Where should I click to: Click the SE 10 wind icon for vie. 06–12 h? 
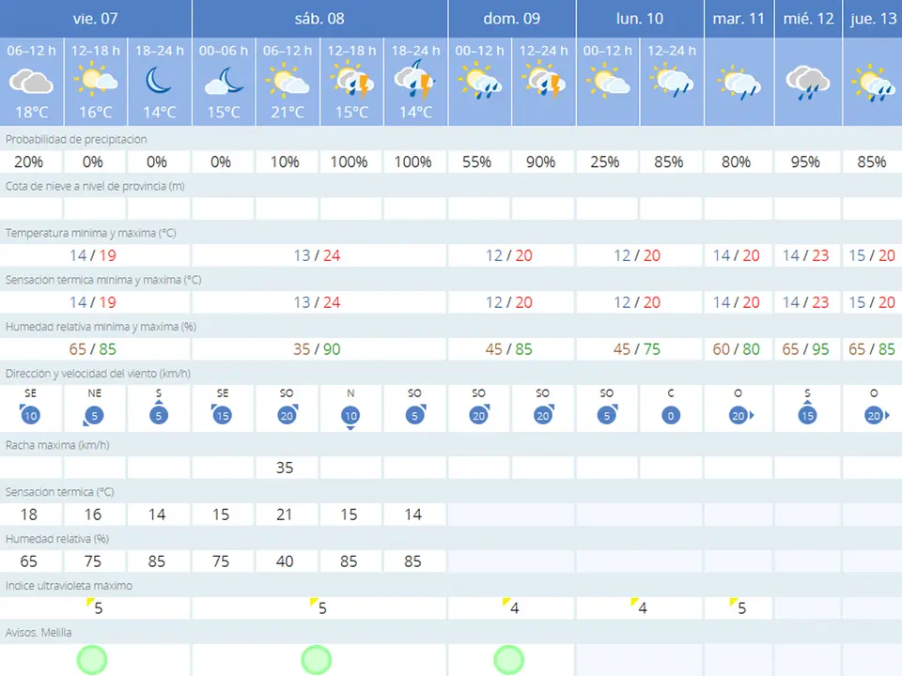[x=30, y=414]
